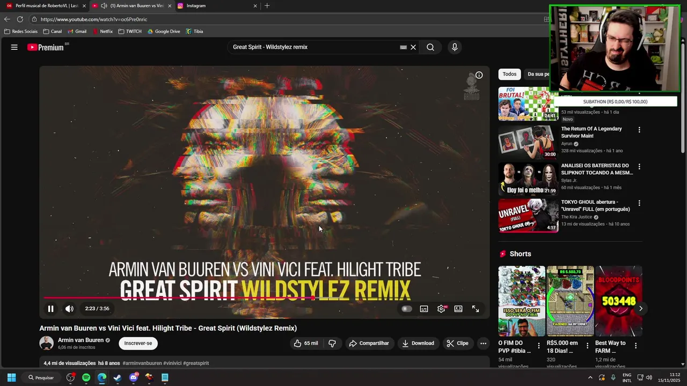Show hidden system tray icons
Viewport: 687px width, 386px height.
click(590, 377)
